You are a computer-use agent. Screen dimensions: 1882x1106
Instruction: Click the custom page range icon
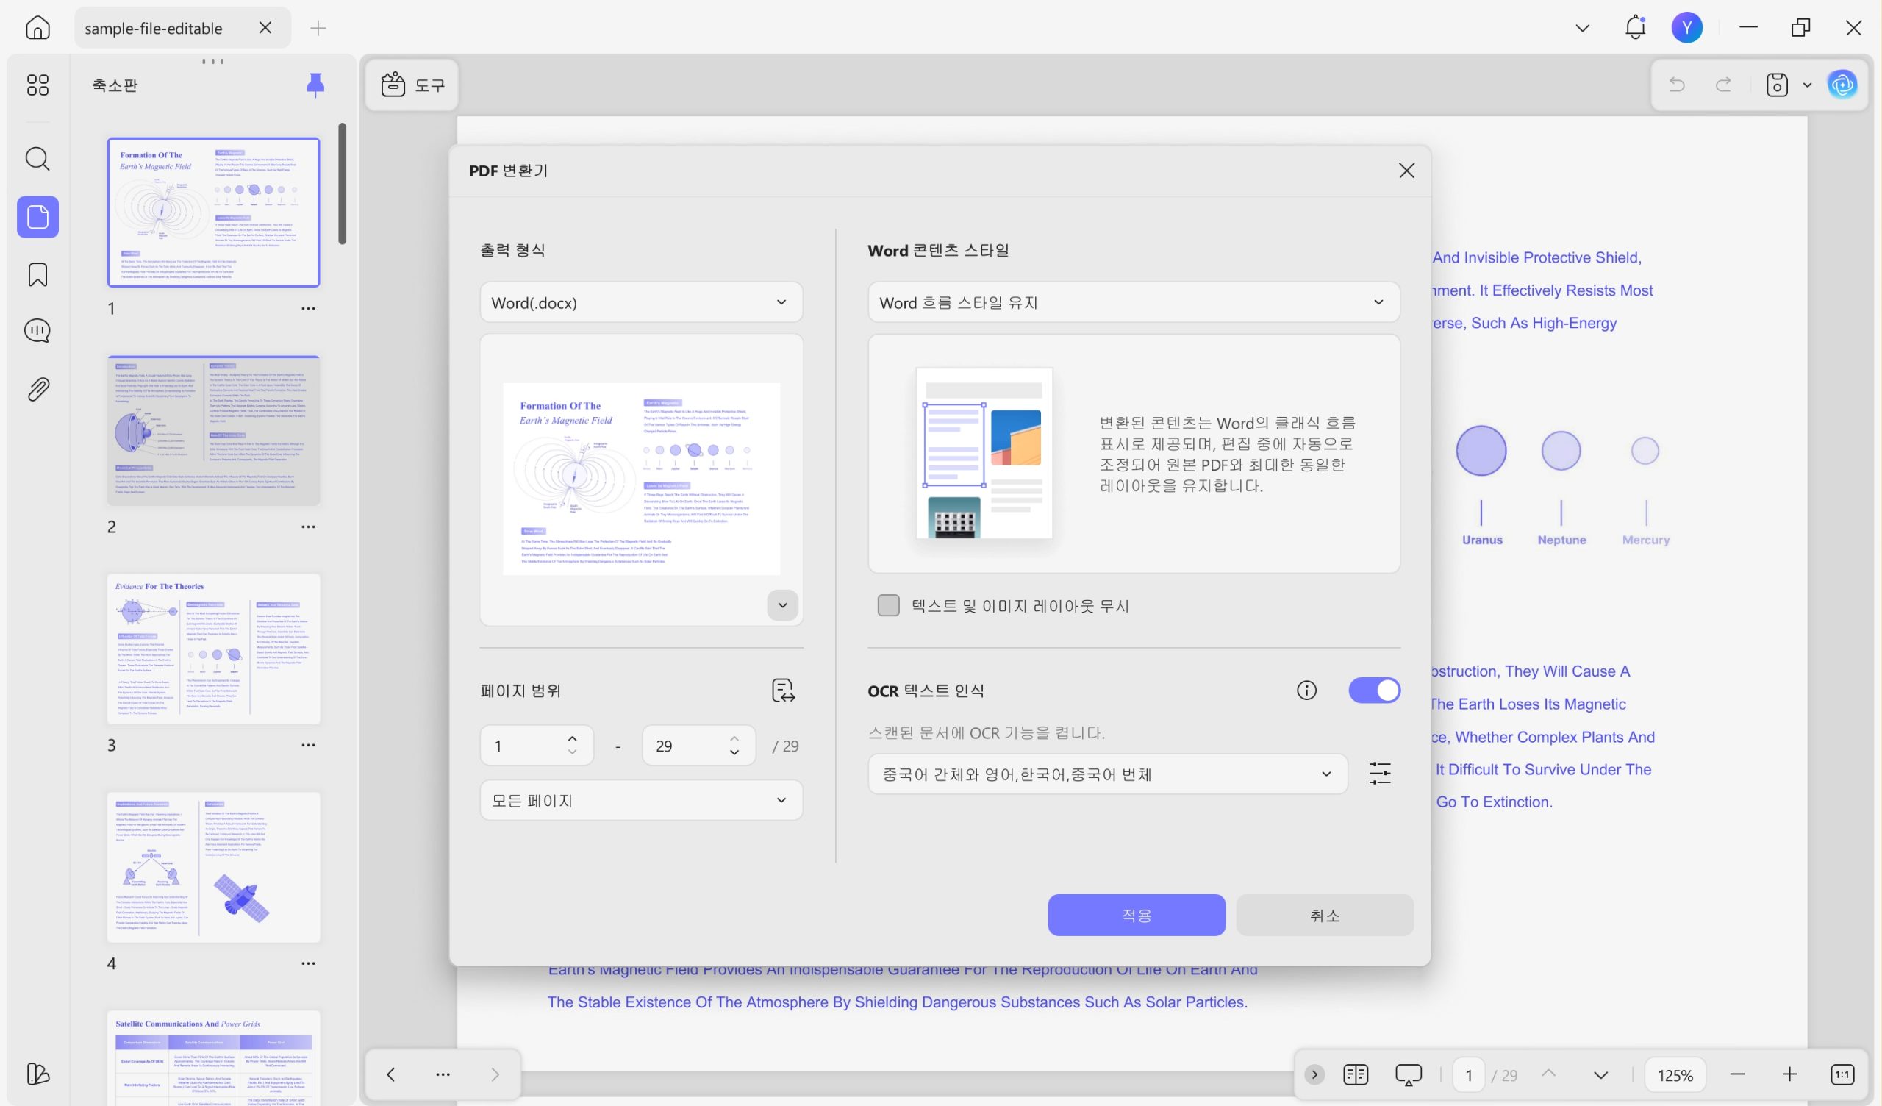783,690
